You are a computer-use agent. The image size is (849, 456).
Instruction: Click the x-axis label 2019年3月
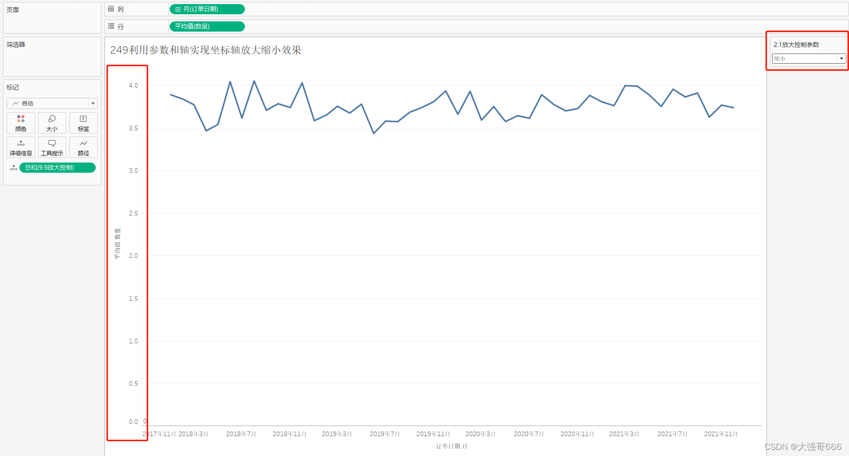click(337, 434)
